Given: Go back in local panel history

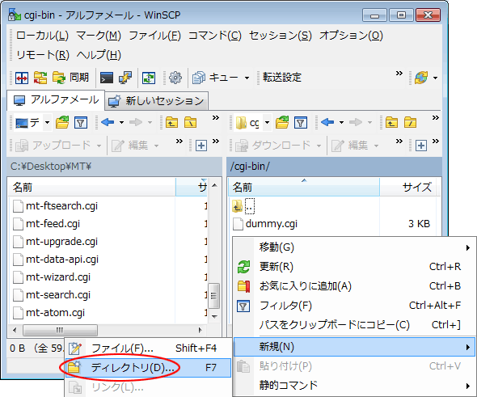Looking at the screenshot, I should [108, 123].
